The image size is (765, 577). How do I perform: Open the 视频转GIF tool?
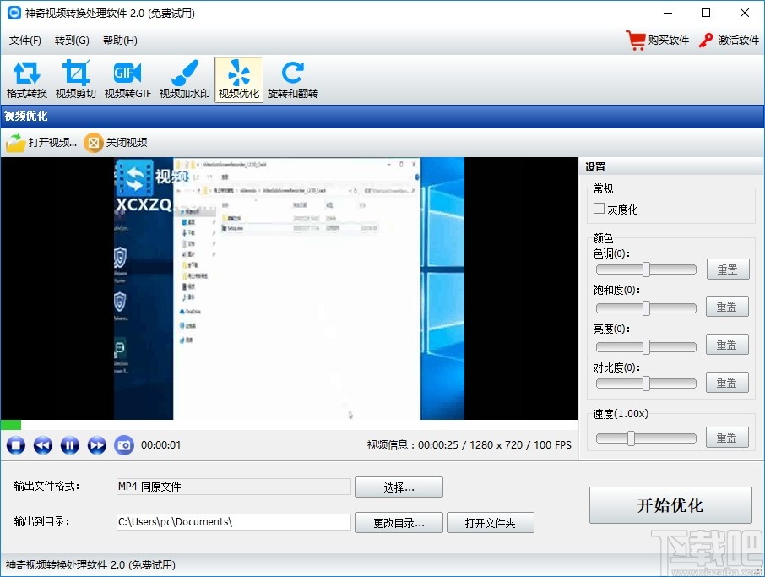(x=127, y=79)
